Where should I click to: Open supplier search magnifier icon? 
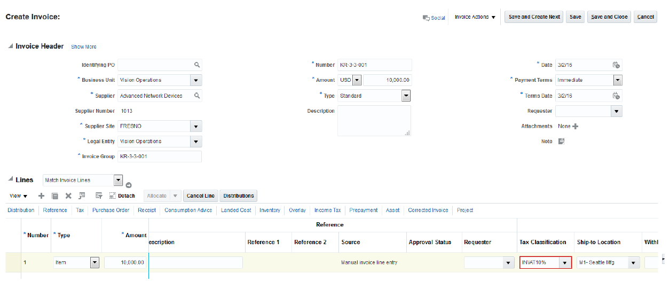pos(197,96)
